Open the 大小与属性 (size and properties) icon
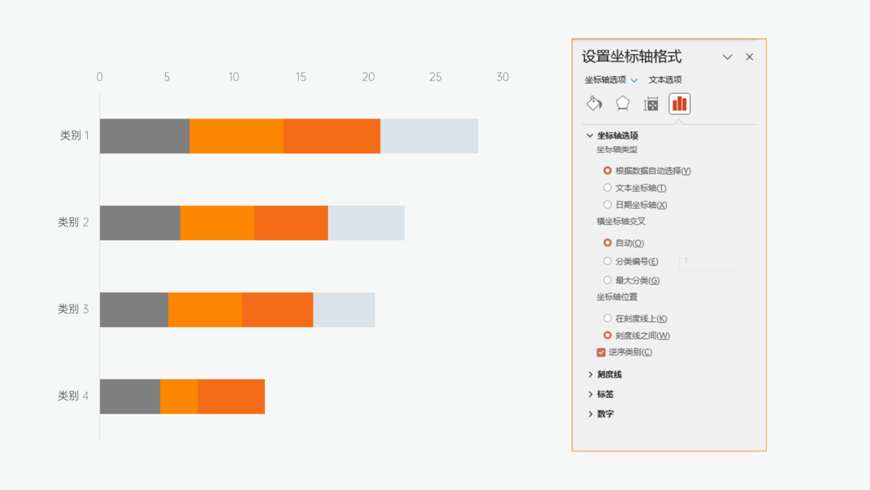This screenshot has height=490, width=870. point(651,103)
